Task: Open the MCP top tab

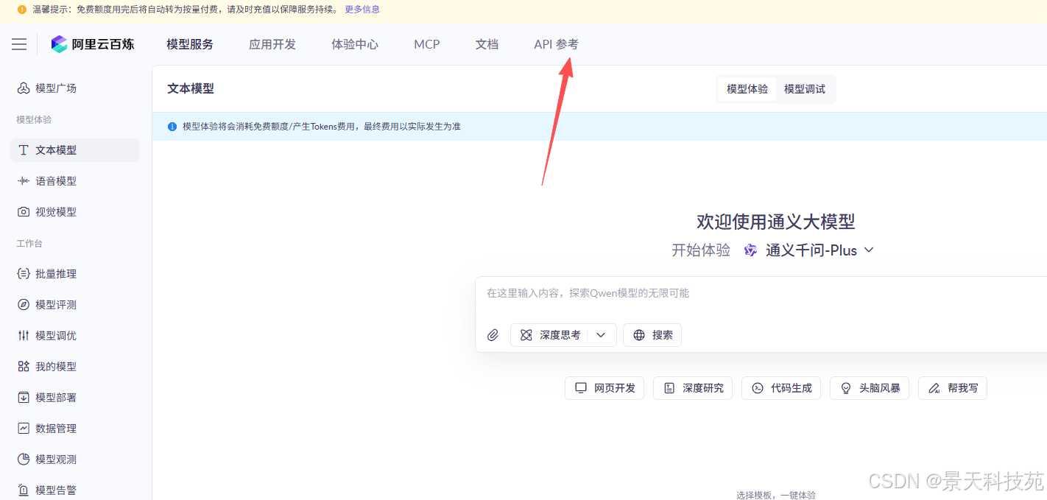Action: [427, 44]
